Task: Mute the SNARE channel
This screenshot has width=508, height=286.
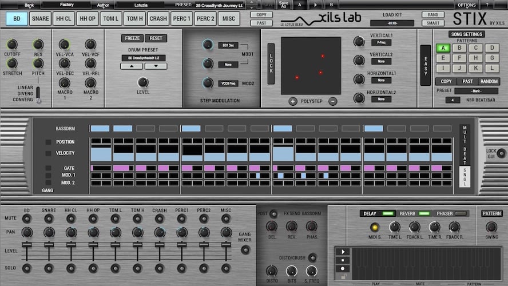Action: pyautogui.click(x=49, y=219)
